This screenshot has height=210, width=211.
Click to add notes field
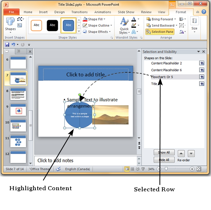coord(86,160)
